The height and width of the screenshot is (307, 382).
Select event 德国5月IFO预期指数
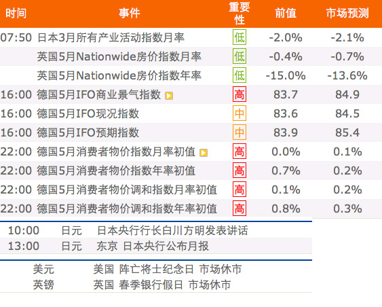click(88, 132)
